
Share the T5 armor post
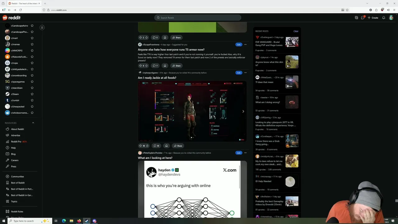176,66
